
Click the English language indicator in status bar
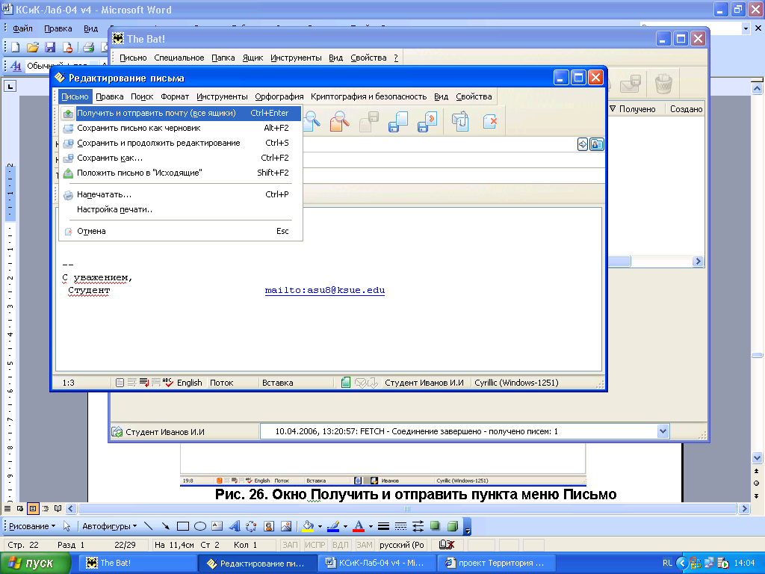pyautogui.click(x=189, y=383)
